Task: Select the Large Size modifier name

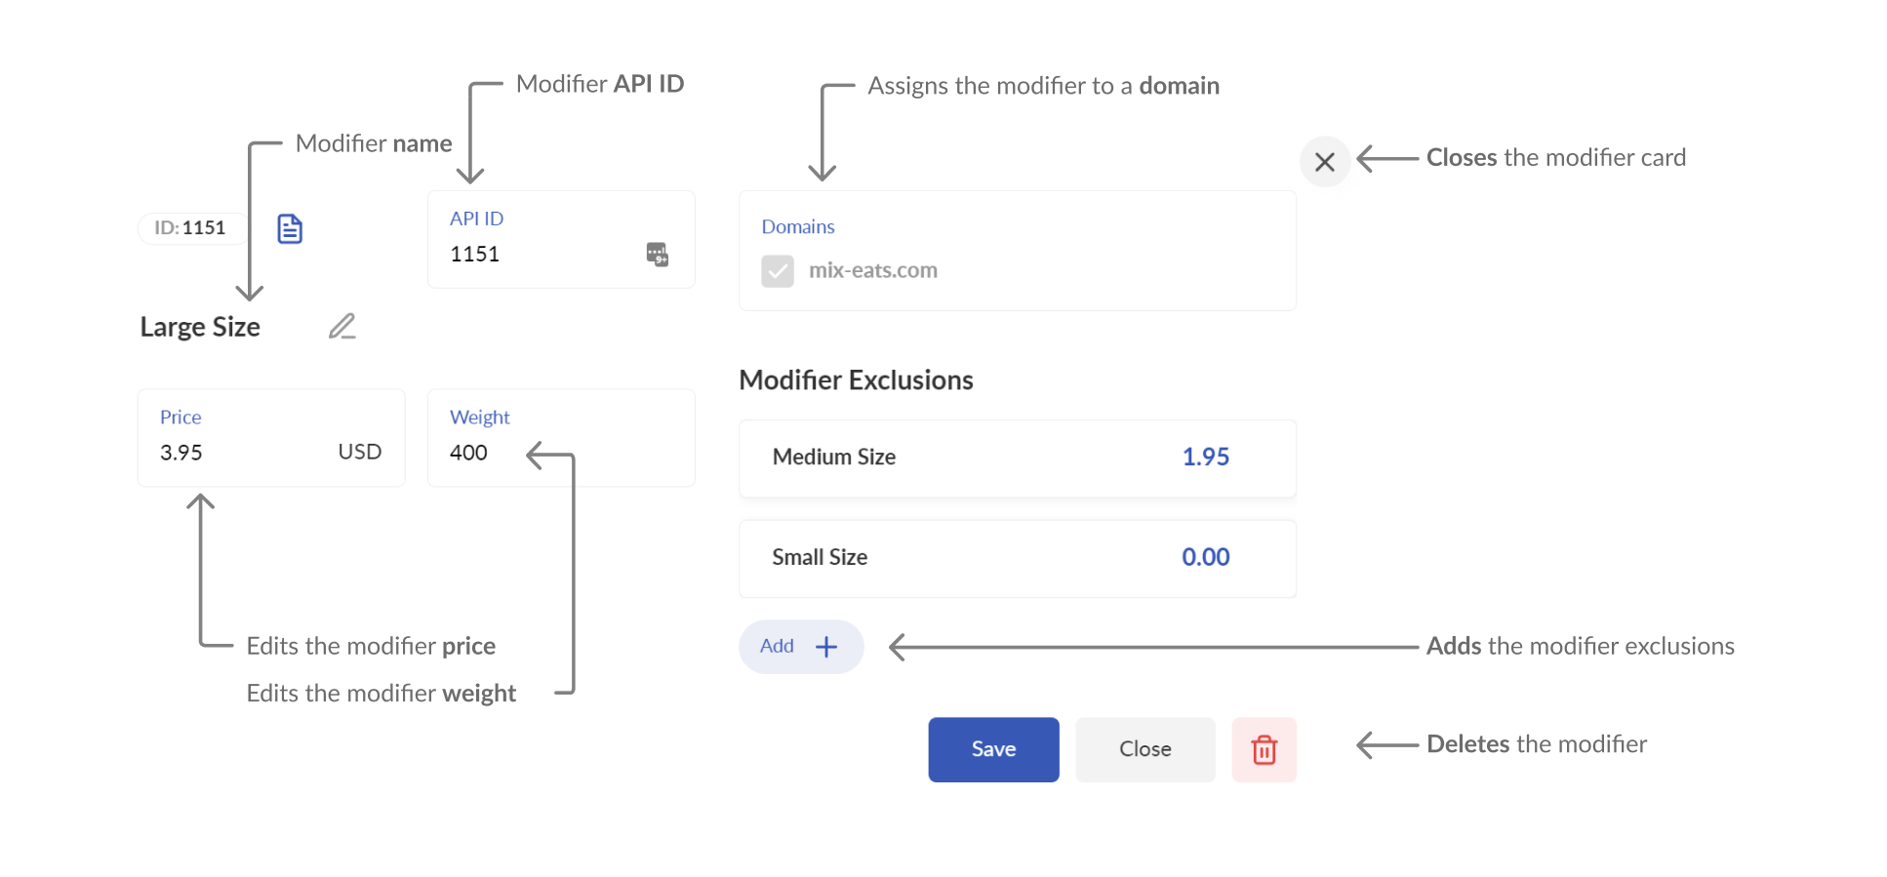Action: 200,327
